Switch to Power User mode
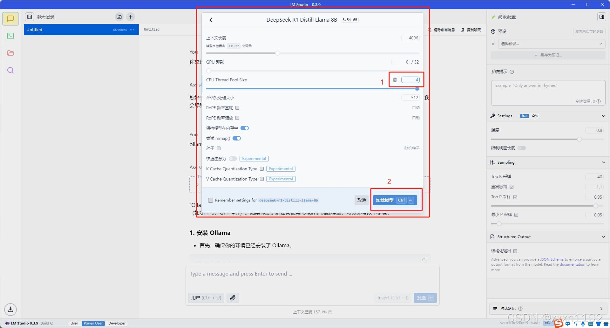This screenshot has height=328, width=610. (93, 323)
